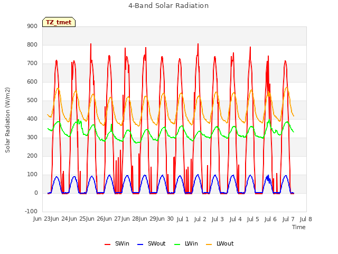Screen dimensions: 338x254
Task: Click the -100 y-axis tick label
Action: pos(31,211)
